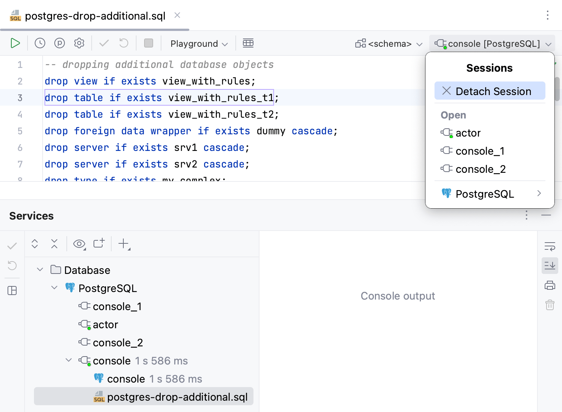Click the in-editor results table icon
This screenshot has width=562, height=412.
pos(248,43)
